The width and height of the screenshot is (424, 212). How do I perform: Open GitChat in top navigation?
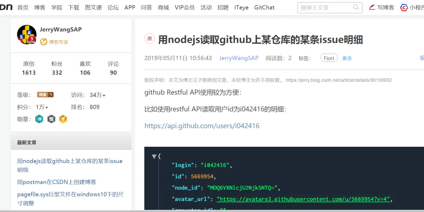pos(264,8)
